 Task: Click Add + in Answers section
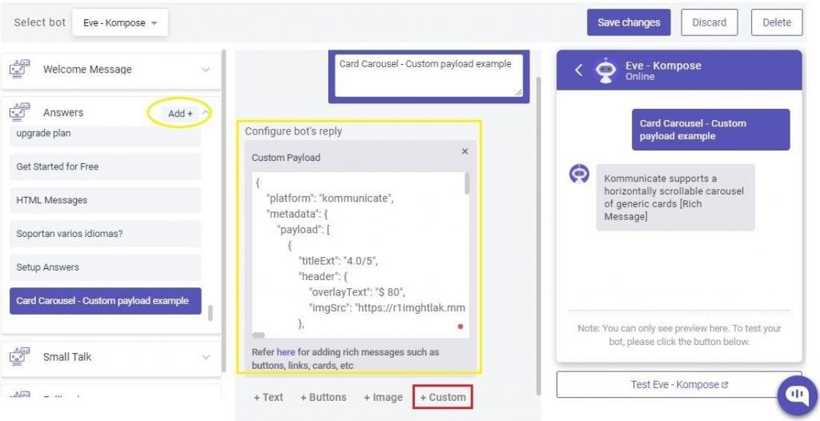click(180, 114)
